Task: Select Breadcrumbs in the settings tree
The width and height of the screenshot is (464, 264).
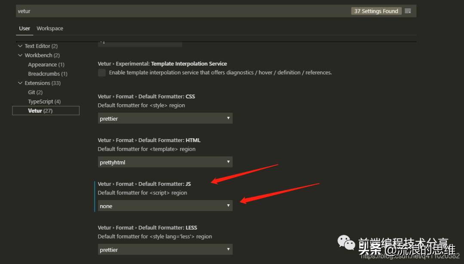Action: point(47,74)
